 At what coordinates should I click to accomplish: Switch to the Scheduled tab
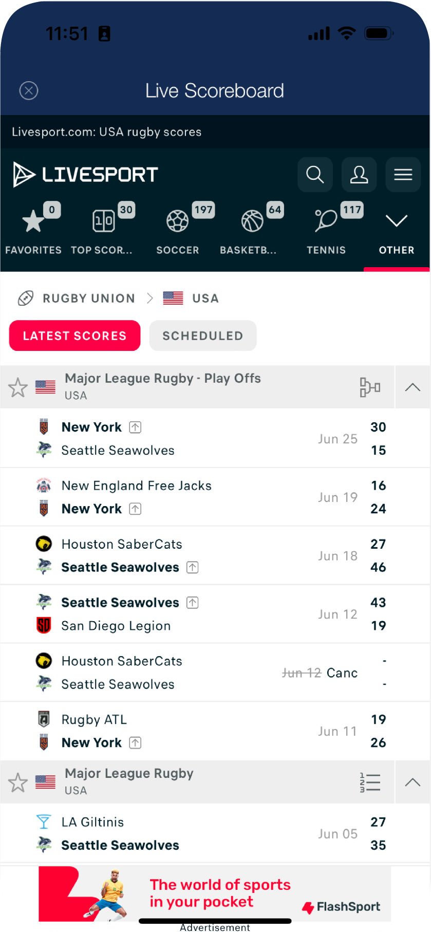tap(203, 335)
